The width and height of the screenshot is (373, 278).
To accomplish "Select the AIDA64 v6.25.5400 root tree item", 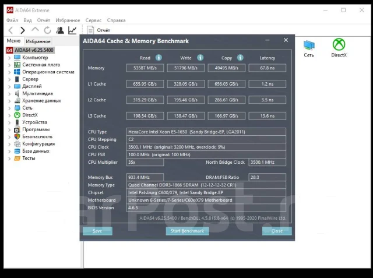I will [30, 50].
